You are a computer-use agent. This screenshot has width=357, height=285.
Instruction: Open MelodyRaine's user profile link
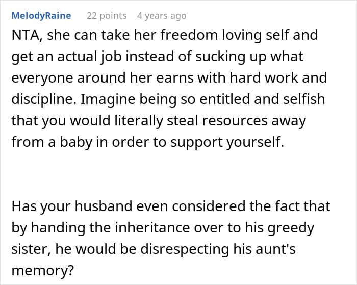(x=41, y=16)
